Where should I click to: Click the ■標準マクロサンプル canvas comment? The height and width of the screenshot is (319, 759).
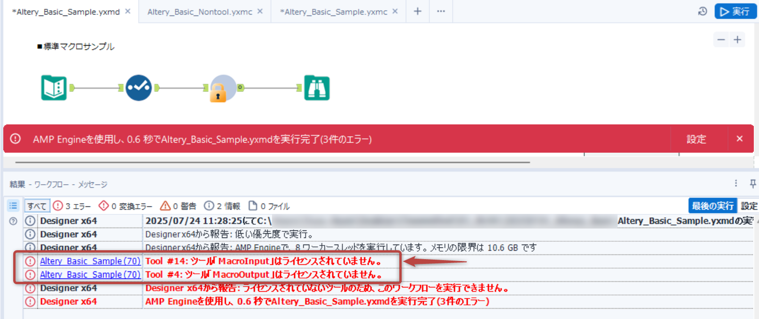pos(75,46)
